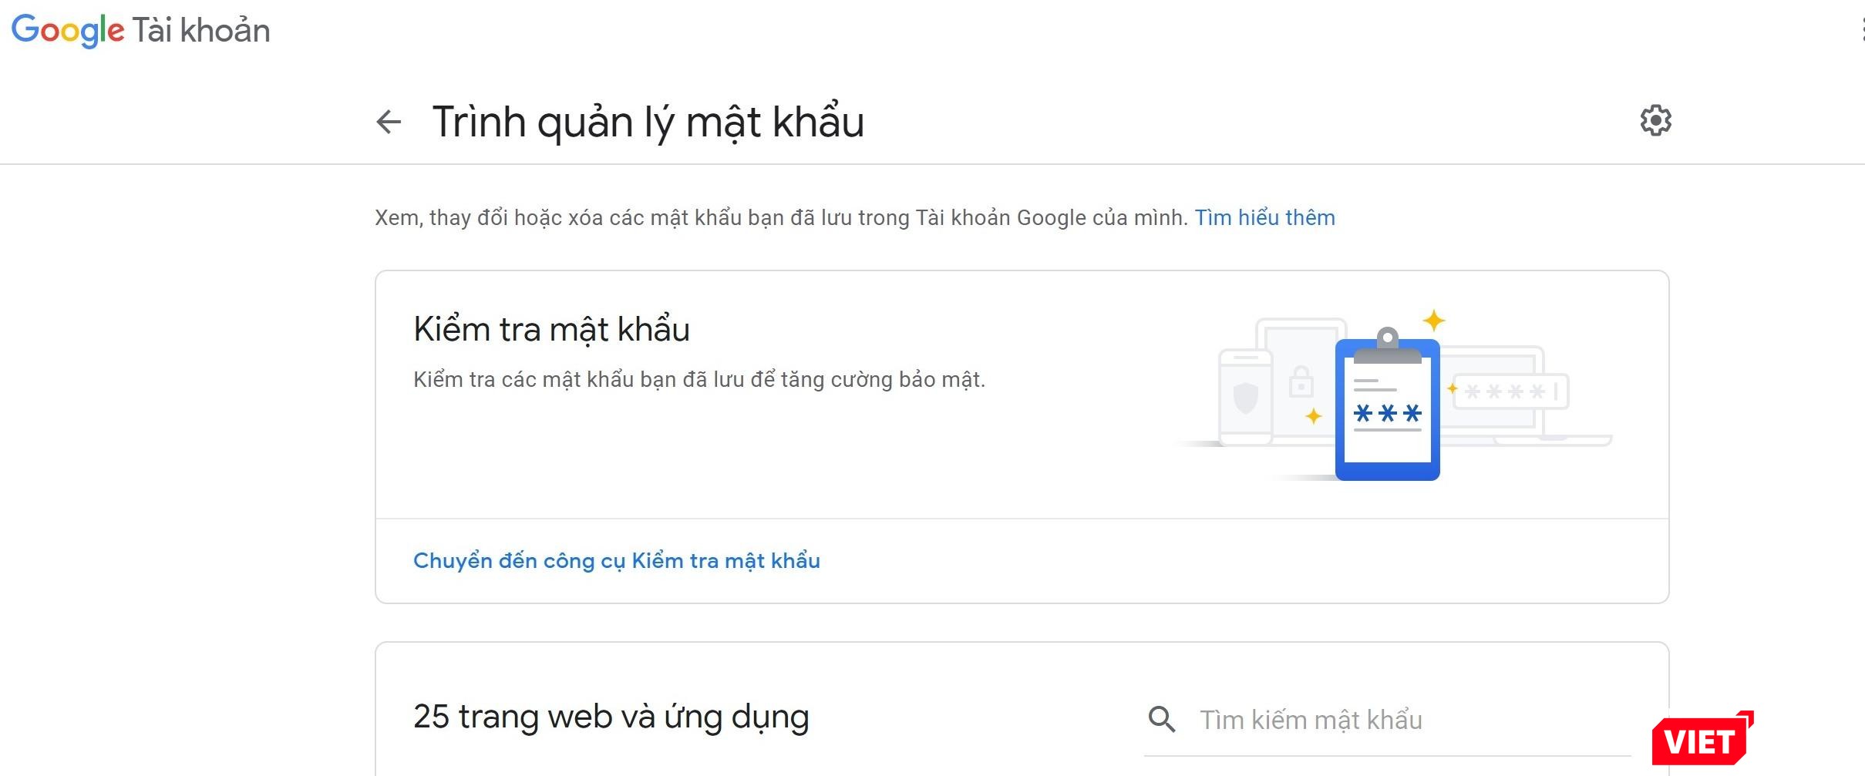Expand the 25 trang web và ứng dụng section
Image resolution: width=1865 pixels, height=776 pixels.
coord(611,716)
